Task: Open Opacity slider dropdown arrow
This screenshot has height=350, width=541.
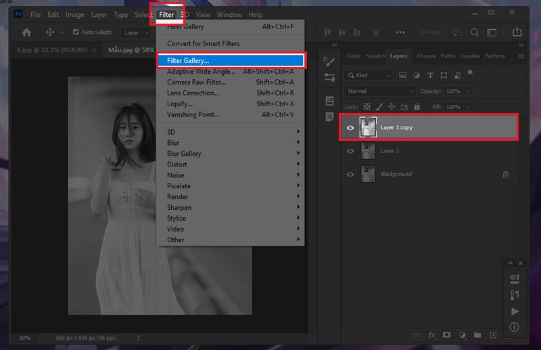Action: click(468, 91)
